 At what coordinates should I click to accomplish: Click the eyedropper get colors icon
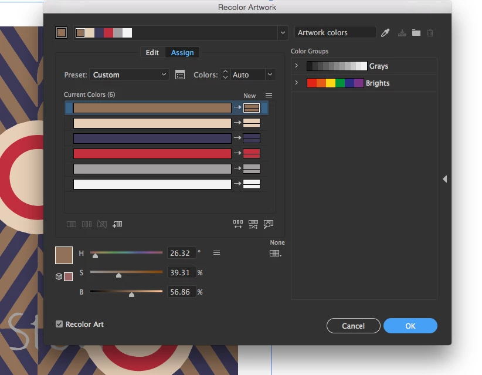tap(385, 33)
